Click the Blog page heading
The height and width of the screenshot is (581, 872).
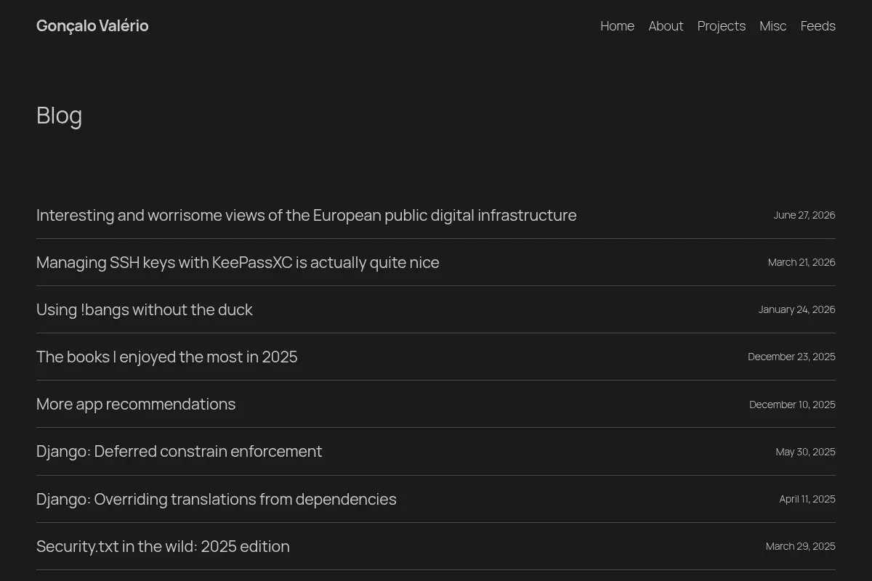(x=60, y=115)
